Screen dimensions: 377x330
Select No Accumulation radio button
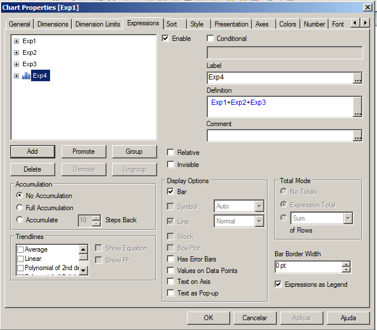(x=20, y=195)
